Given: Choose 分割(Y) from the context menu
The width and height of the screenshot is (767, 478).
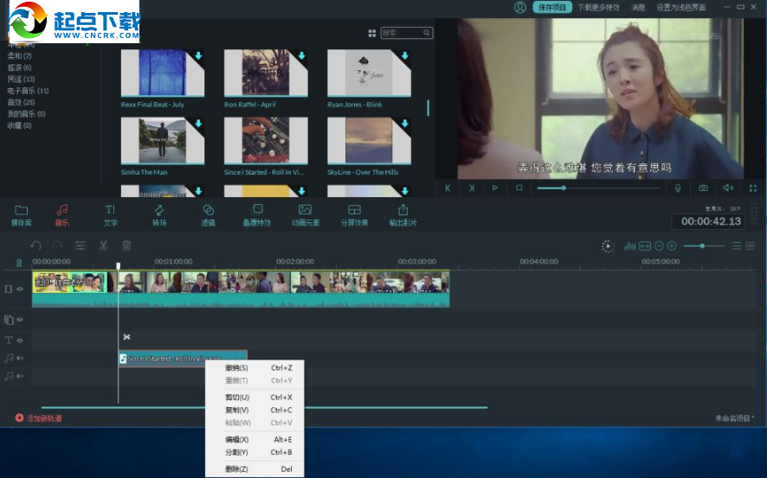Looking at the screenshot, I should tap(236, 452).
